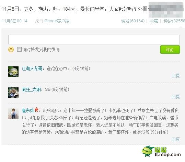Open the smiley emoticon picker
The width and height of the screenshot is (185, 162).
point(11,50)
